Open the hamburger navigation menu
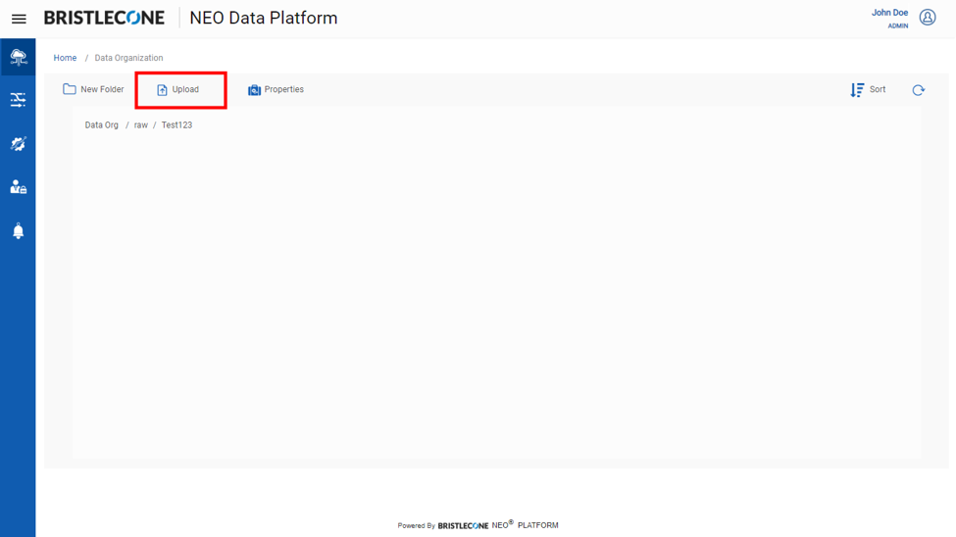 pyautogui.click(x=19, y=19)
